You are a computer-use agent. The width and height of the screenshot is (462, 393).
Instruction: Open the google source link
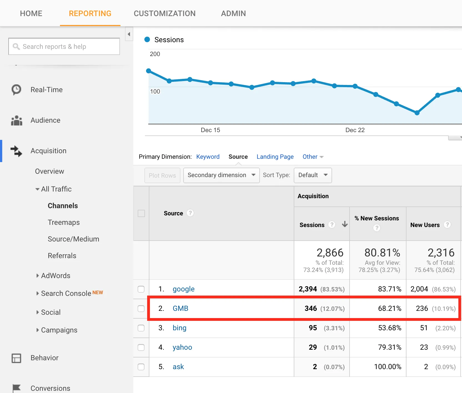coord(183,289)
